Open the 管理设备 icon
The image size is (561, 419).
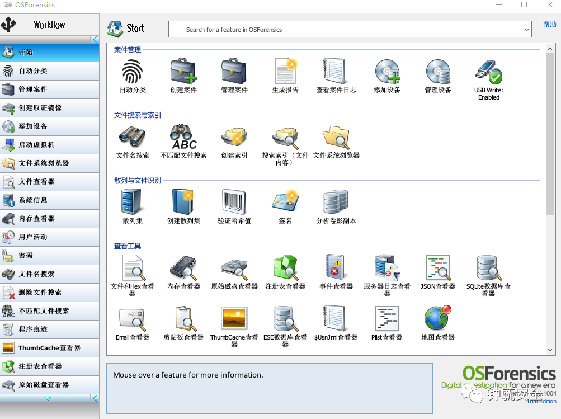(438, 71)
